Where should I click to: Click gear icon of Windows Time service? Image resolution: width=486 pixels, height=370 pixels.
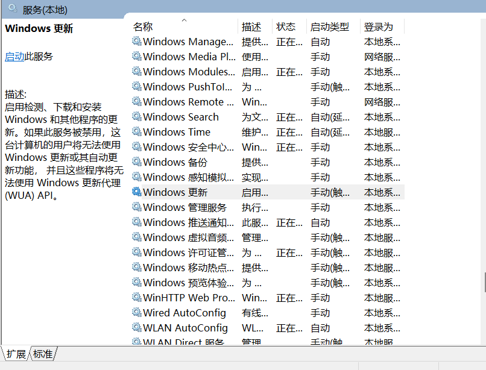pyautogui.click(x=137, y=131)
